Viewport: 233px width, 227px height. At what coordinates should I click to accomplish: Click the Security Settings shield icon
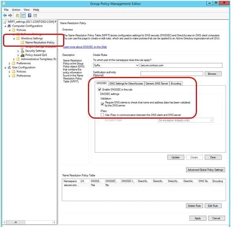click(x=23, y=51)
